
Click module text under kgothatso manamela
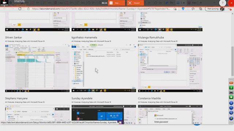(x=91, y=41)
